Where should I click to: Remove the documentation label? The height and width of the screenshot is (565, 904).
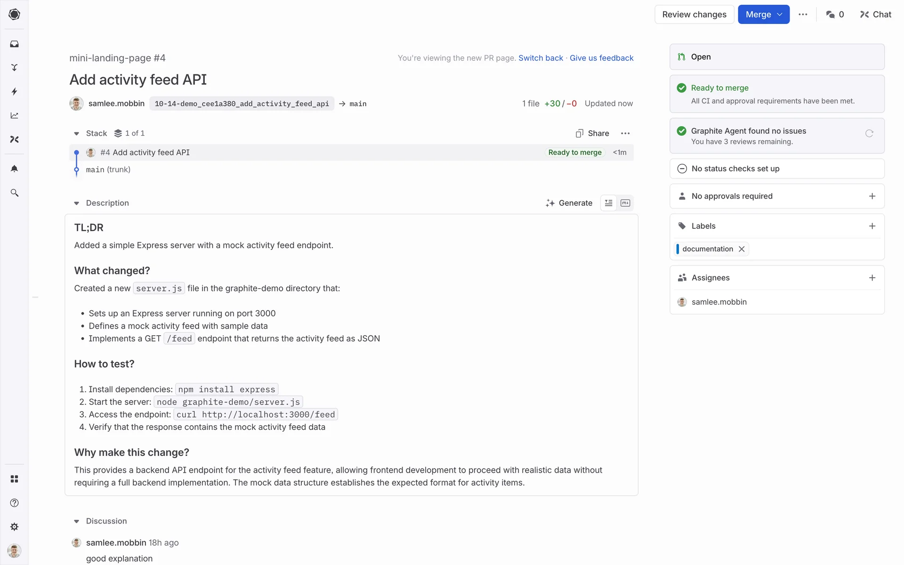[x=742, y=249]
